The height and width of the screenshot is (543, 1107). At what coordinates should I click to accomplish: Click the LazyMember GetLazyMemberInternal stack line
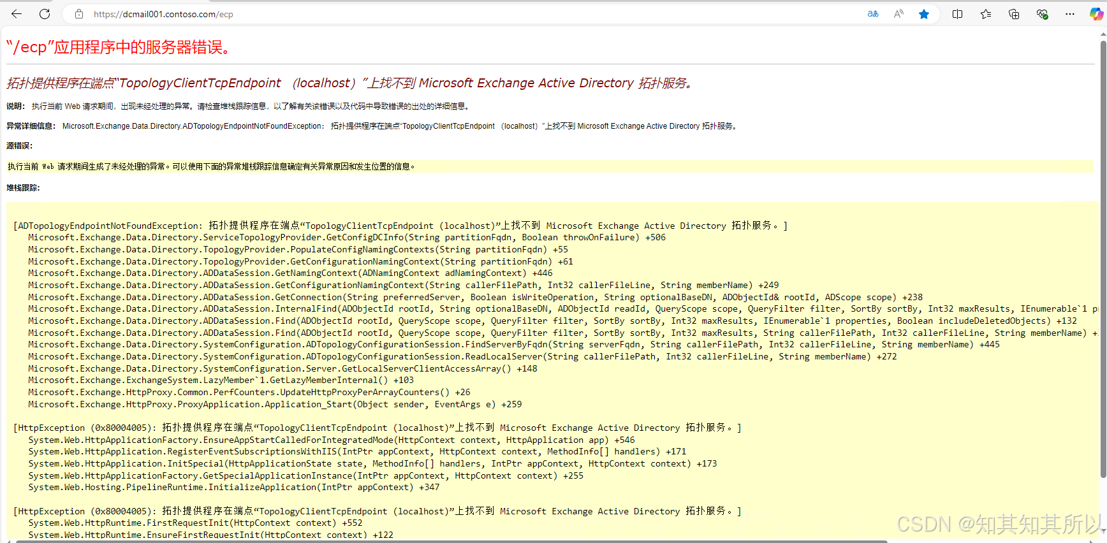(x=221, y=380)
